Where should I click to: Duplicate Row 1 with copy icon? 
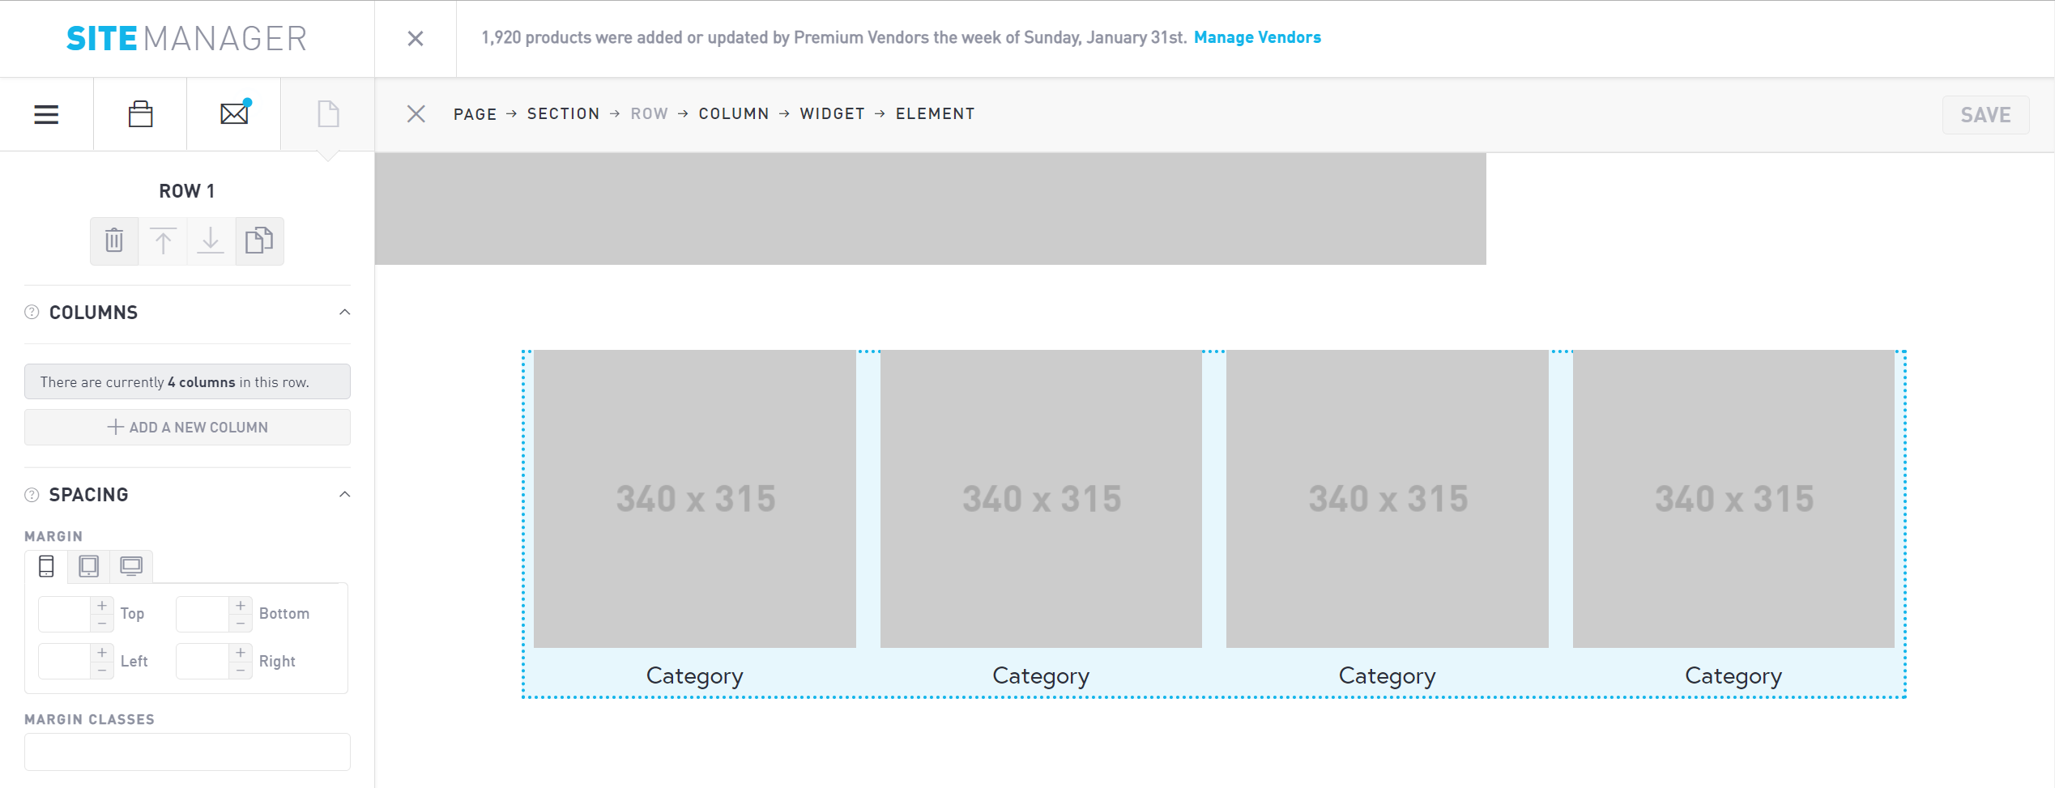coord(259,241)
